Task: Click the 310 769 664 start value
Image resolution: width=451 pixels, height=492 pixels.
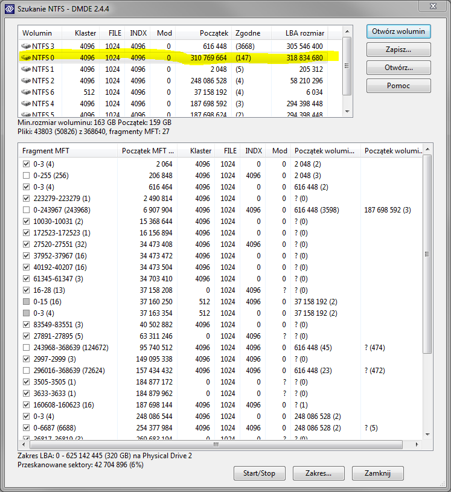Action: pos(208,58)
